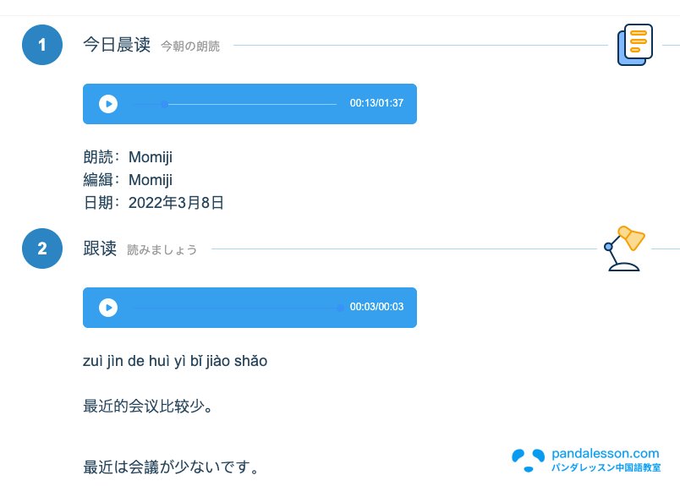680x486 pixels.
Task: Click the Chinese sentence 最近的会议比较少
Action: (x=147, y=407)
